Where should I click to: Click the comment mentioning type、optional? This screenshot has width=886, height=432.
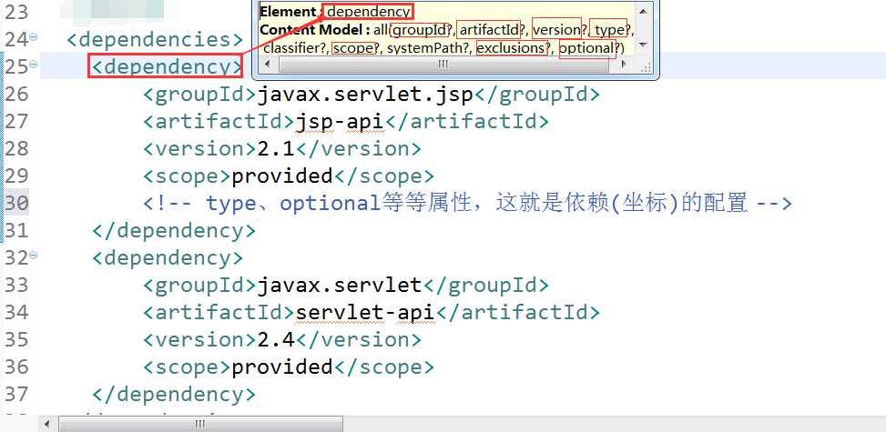pos(468,204)
